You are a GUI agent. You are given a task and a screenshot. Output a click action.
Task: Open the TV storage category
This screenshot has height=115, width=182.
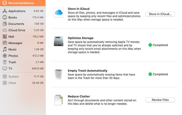[23, 69]
